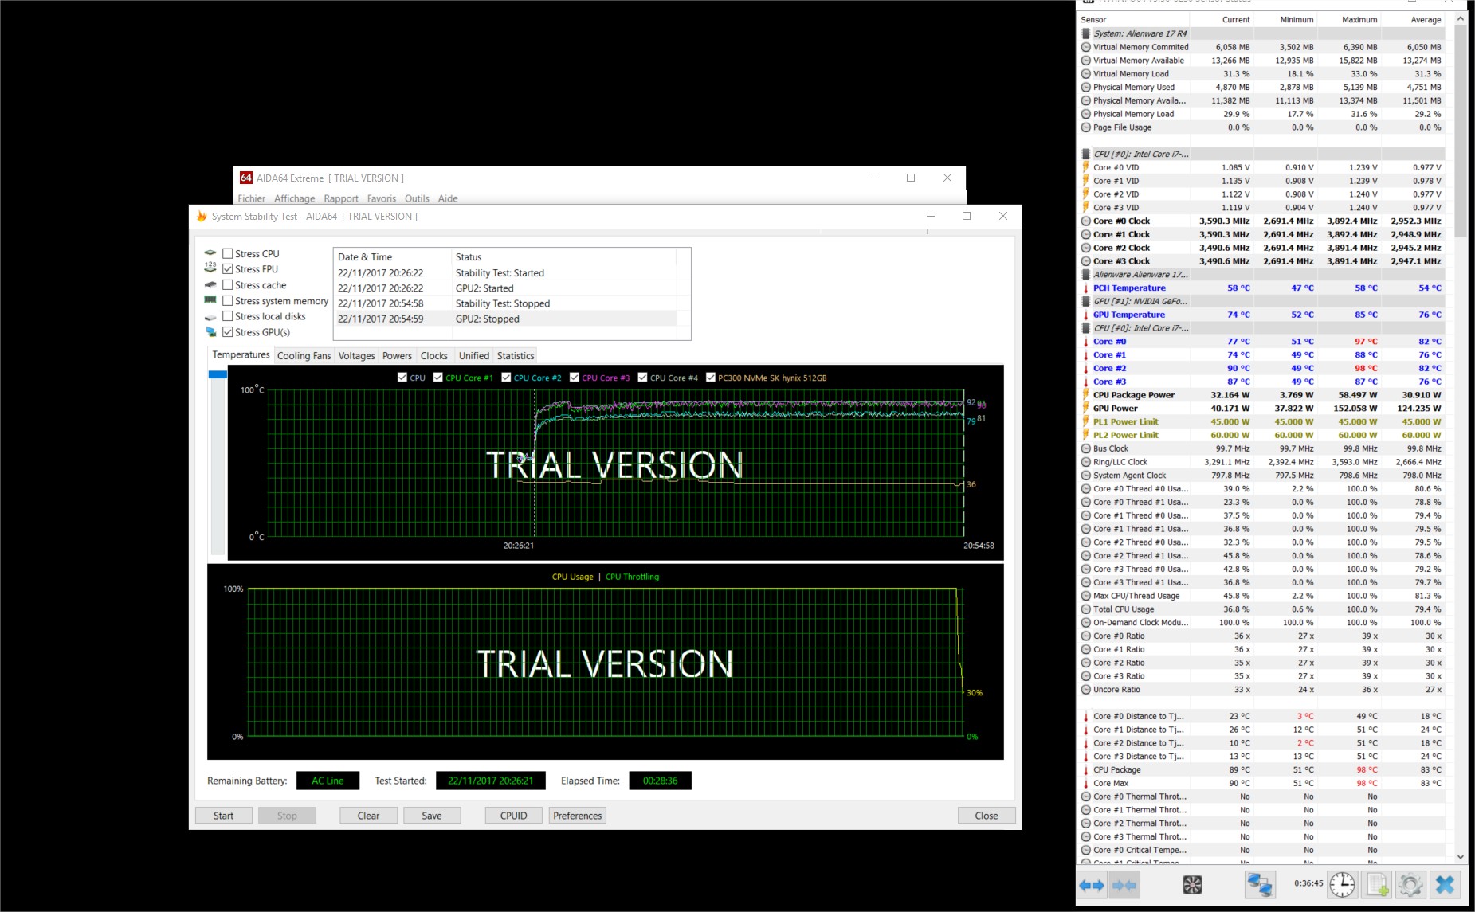Click the System Stability Test flame icon

coord(202,216)
